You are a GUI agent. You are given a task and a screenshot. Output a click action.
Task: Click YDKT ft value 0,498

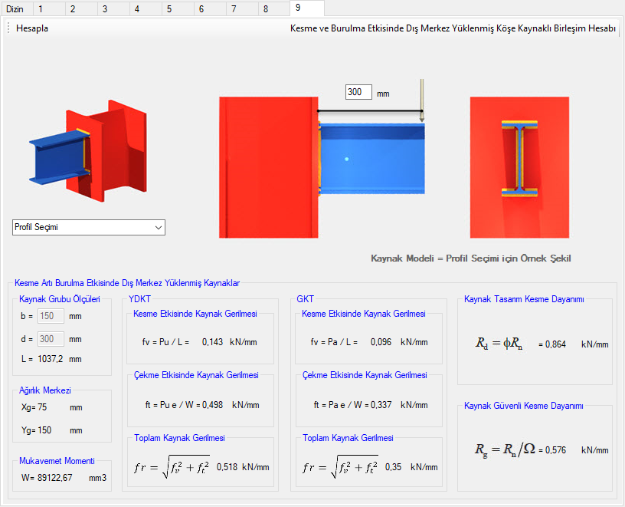[212, 405]
